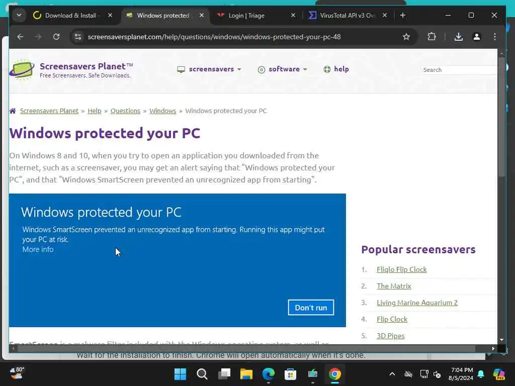Image resolution: width=515 pixels, height=386 pixels.
Task: Open Flip Clock screensaver link
Action: [392, 319]
